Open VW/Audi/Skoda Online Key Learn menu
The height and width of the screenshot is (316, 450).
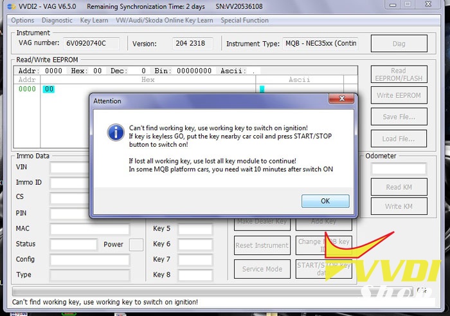click(x=164, y=21)
